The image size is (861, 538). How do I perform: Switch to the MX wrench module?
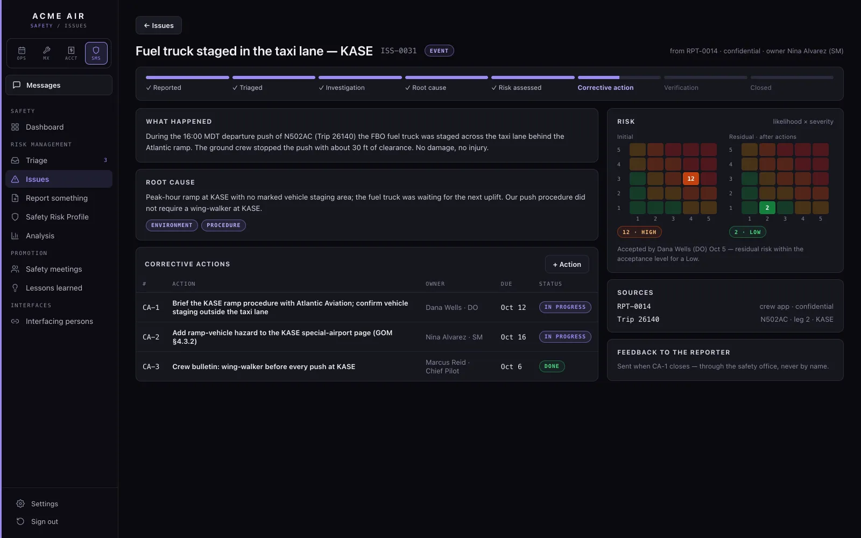[46, 53]
